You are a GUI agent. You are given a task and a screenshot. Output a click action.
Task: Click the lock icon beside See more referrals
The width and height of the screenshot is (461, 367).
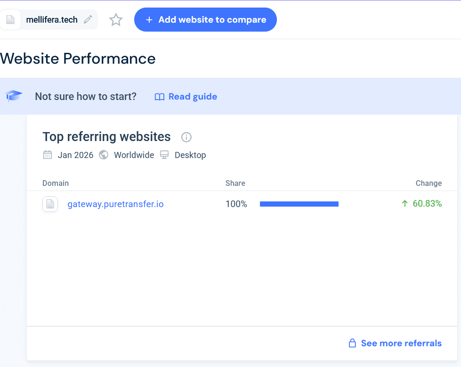(x=352, y=343)
